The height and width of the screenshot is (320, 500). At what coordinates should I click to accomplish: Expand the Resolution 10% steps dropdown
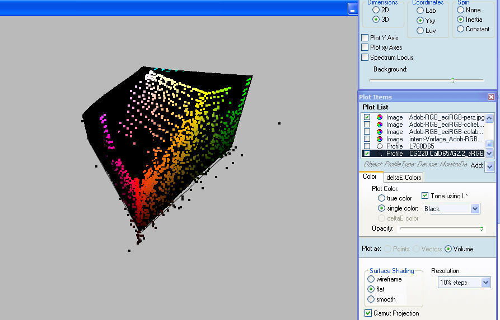pos(485,283)
